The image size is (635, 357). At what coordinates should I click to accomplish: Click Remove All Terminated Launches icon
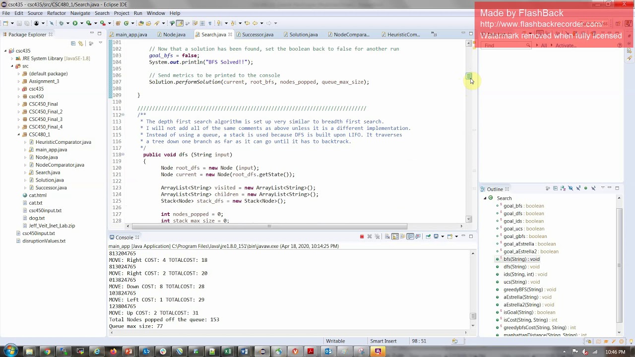(377, 237)
